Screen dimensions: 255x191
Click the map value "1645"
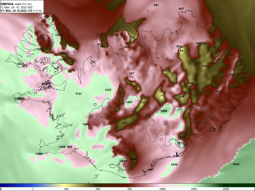tap(236, 164)
